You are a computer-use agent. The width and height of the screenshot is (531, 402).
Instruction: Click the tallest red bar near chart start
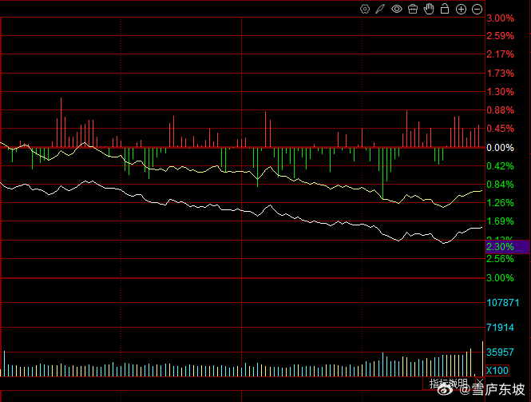click(61, 122)
